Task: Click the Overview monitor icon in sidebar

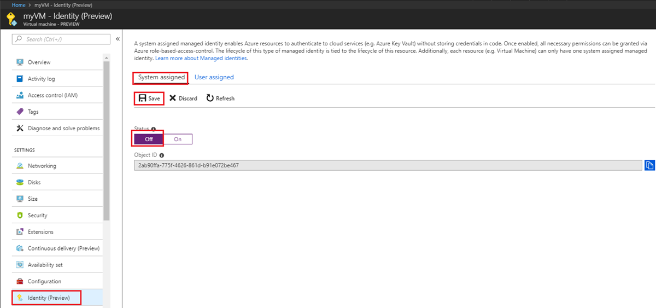Action: point(20,62)
